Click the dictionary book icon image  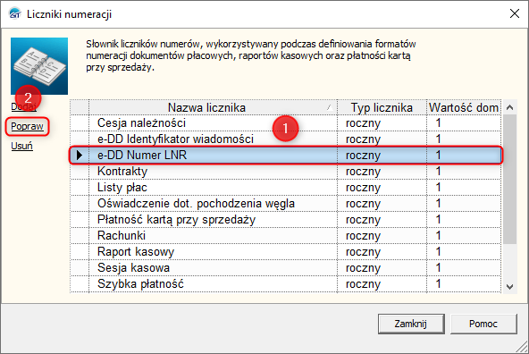click(x=39, y=66)
